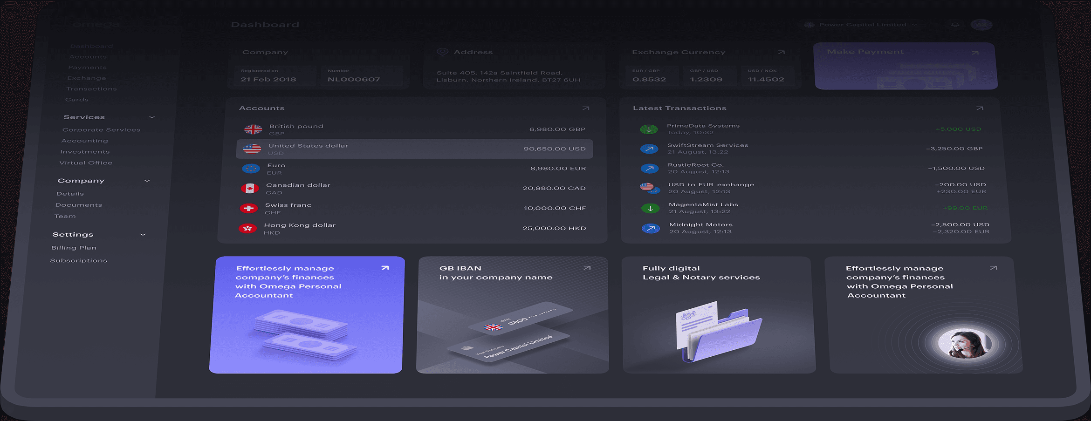The height and width of the screenshot is (421, 1091).
Task: Open Payments in the sidebar
Action: pos(87,68)
